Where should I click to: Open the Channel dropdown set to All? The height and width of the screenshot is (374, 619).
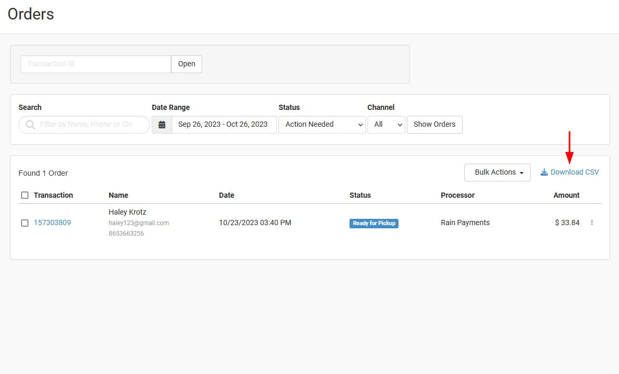coord(386,125)
